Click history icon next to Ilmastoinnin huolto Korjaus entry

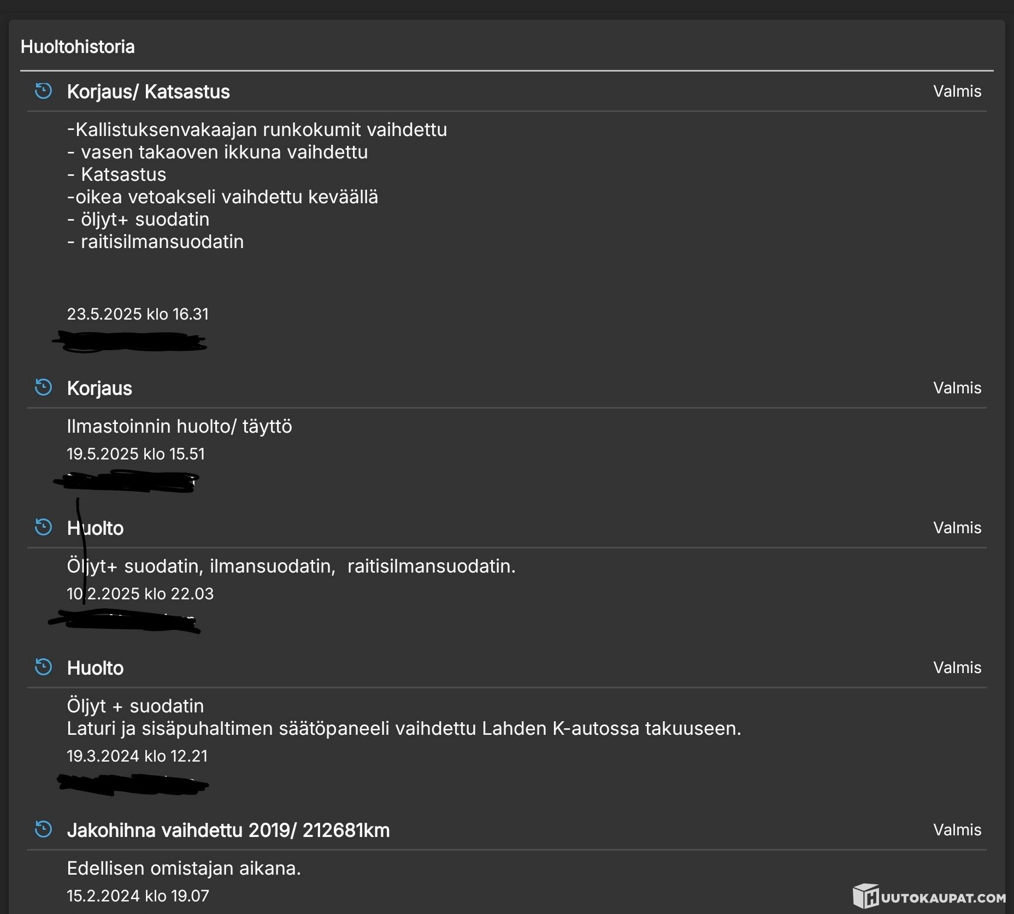[43, 387]
